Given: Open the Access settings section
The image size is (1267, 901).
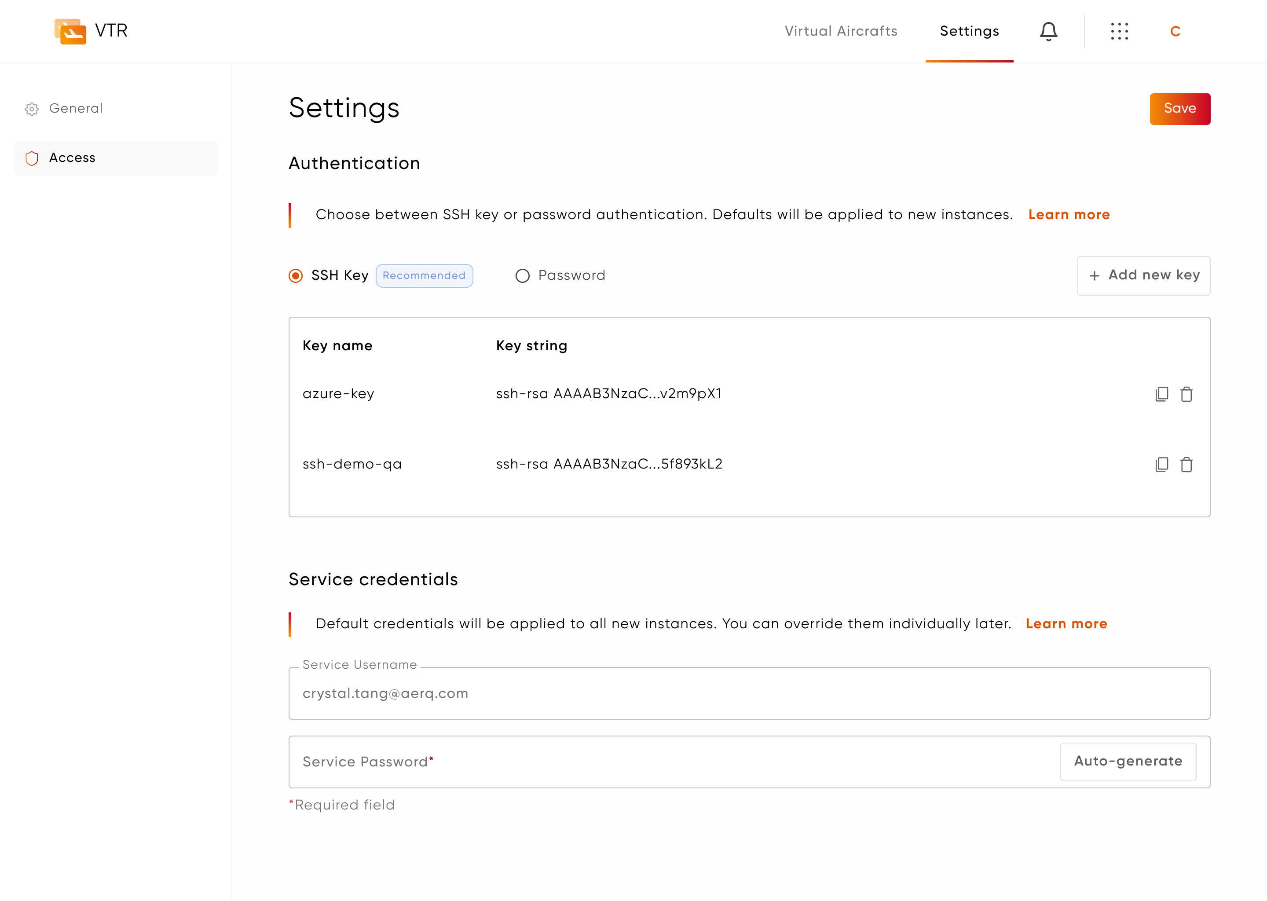Looking at the screenshot, I should 72,158.
